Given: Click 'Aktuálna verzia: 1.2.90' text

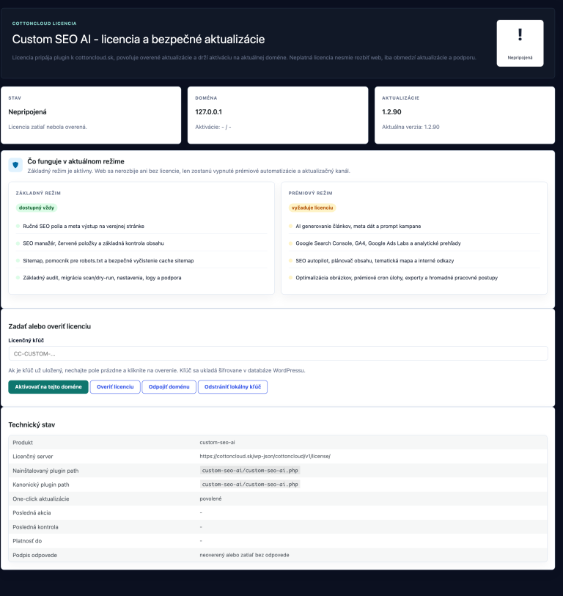Looking at the screenshot, I should 411,127.
